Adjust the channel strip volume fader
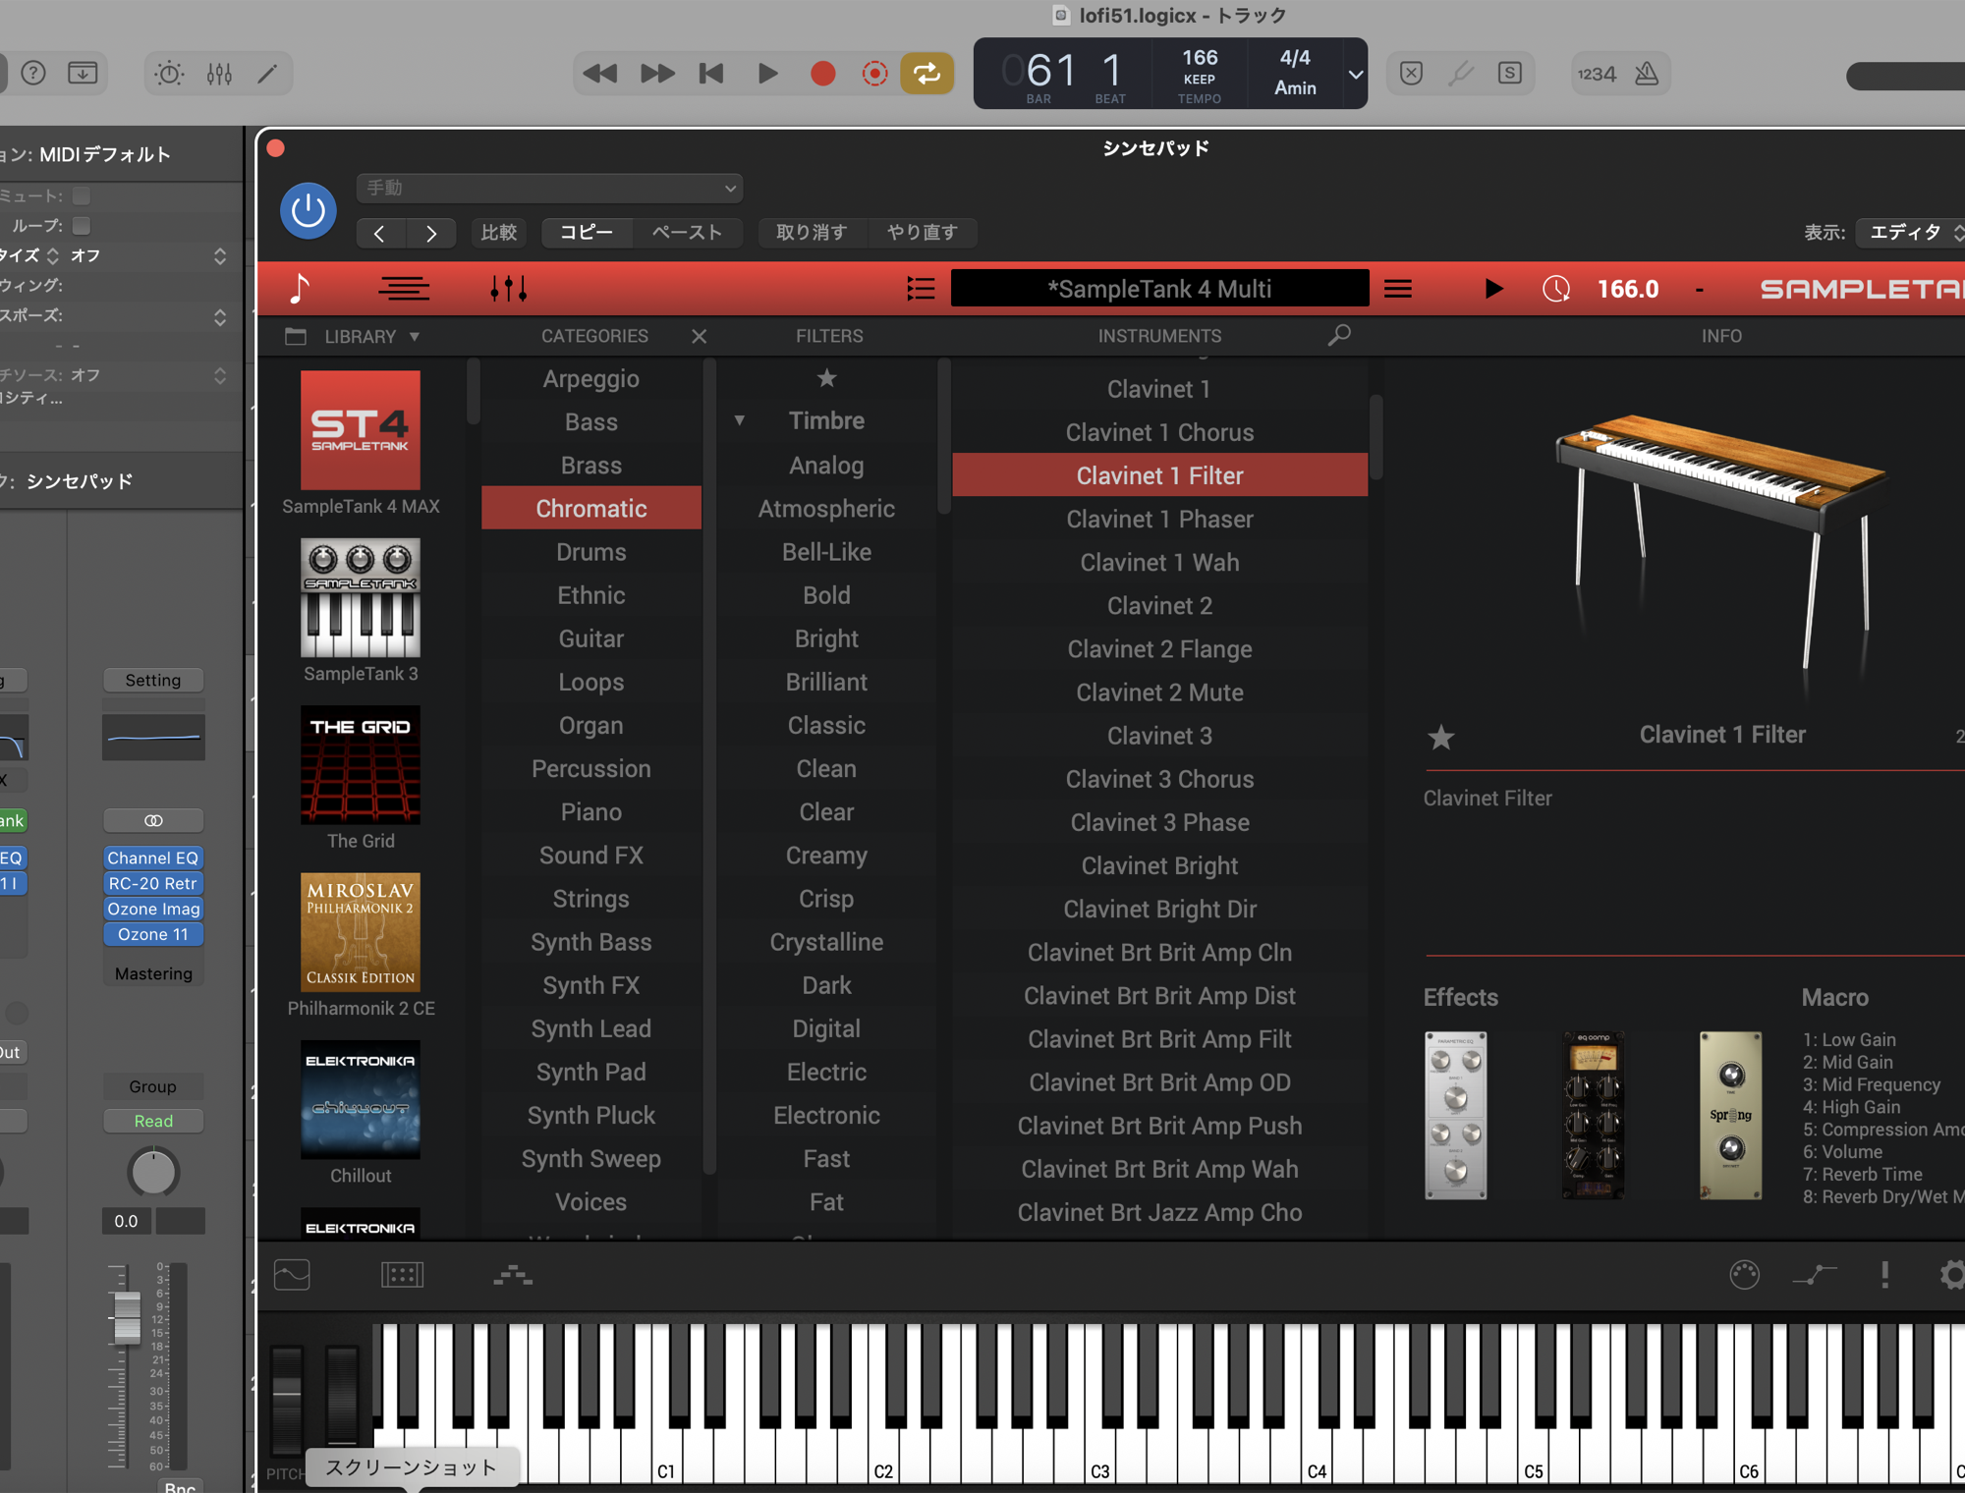The height and width of the screenshot is (1493, 1965). click(x=127, y=1317)
